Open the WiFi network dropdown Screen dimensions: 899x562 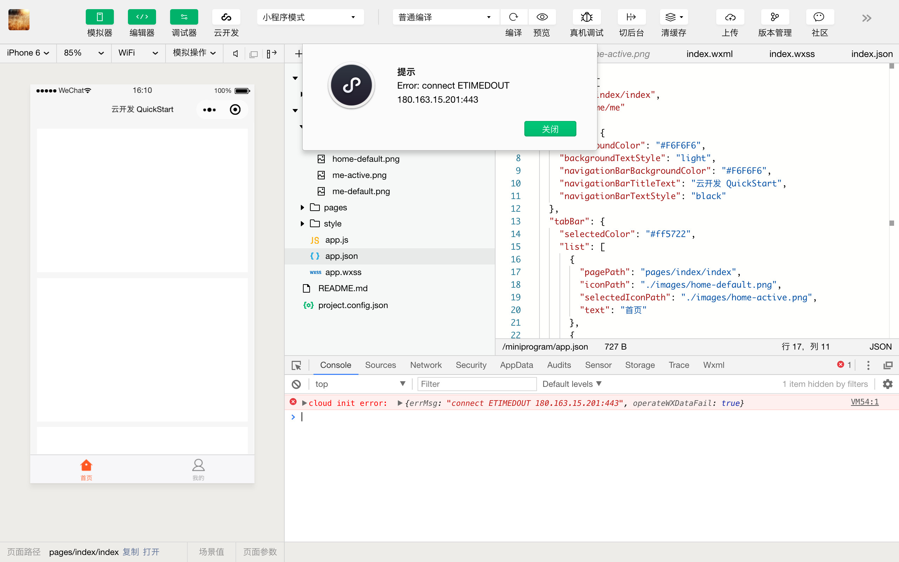(x=138, y=53)
